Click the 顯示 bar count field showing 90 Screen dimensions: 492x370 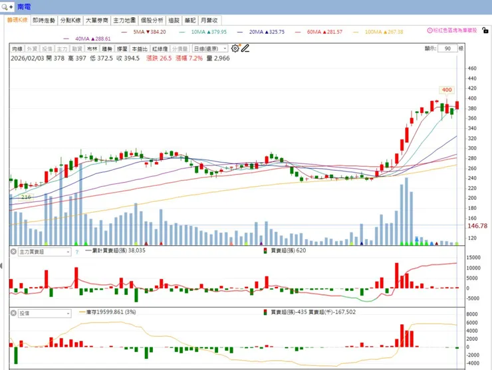tap(447, 48)
